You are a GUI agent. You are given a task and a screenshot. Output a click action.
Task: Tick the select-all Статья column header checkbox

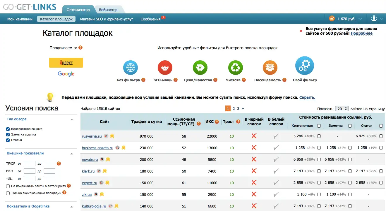point(381,126)
